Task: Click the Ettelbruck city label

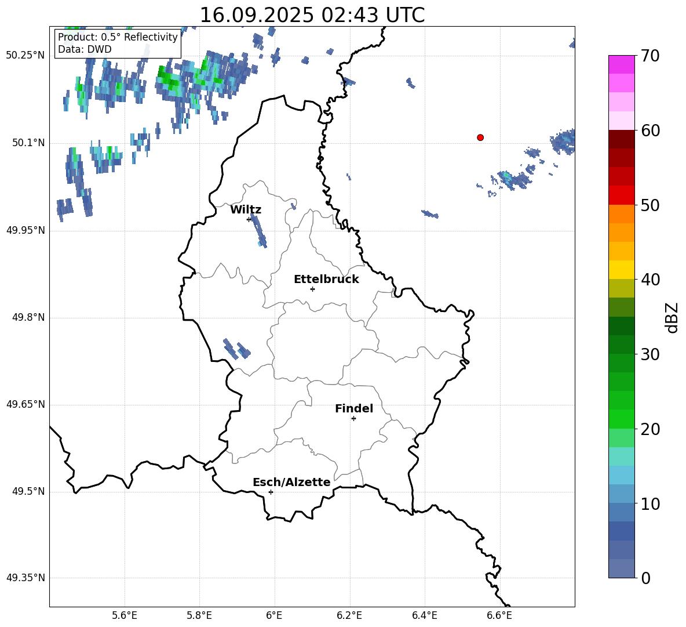Action: [326, 280]
